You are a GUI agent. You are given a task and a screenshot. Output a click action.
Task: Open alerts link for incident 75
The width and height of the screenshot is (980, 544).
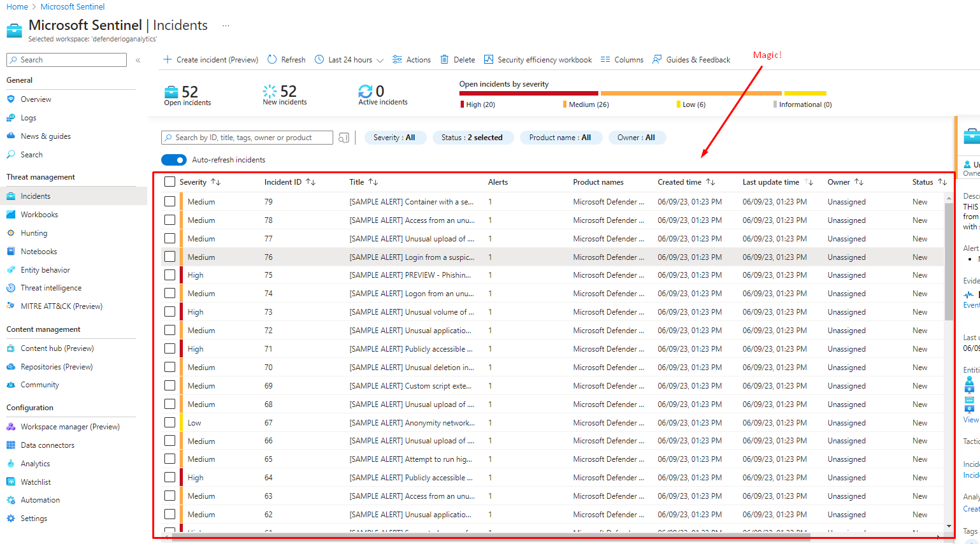tap(490, 275)
